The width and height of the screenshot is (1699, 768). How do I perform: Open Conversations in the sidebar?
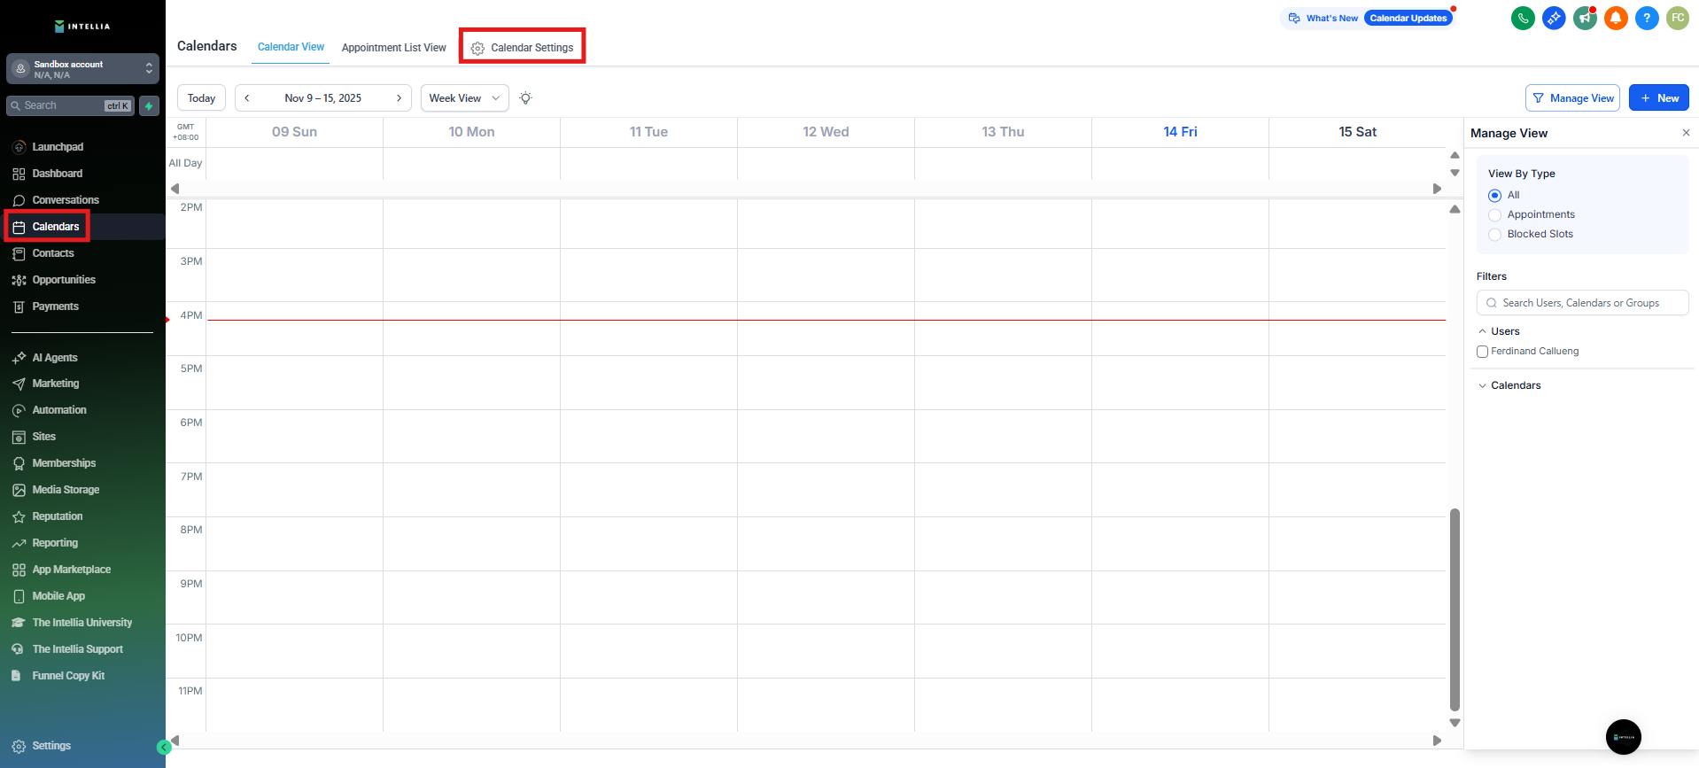(66, 200)
